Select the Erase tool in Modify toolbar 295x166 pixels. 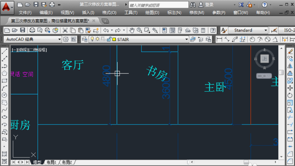tap(290, 52)
